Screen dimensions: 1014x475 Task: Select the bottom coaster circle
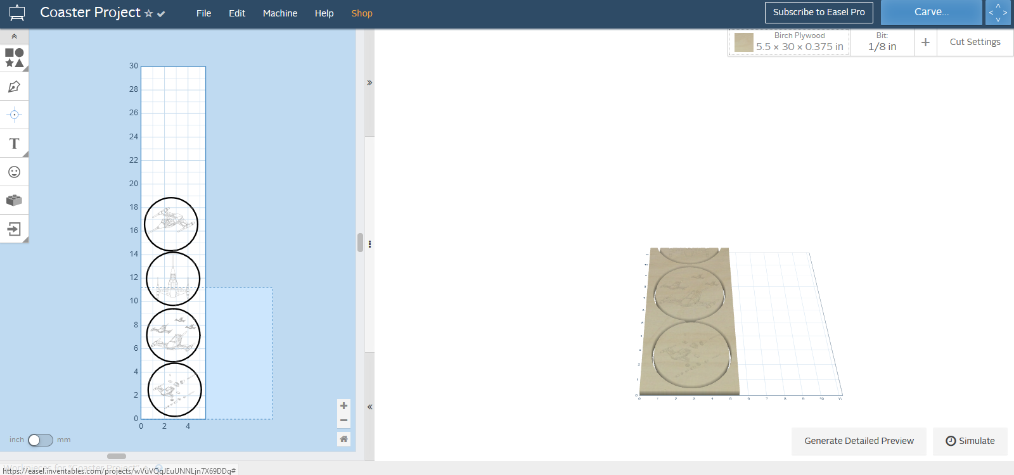174,389
